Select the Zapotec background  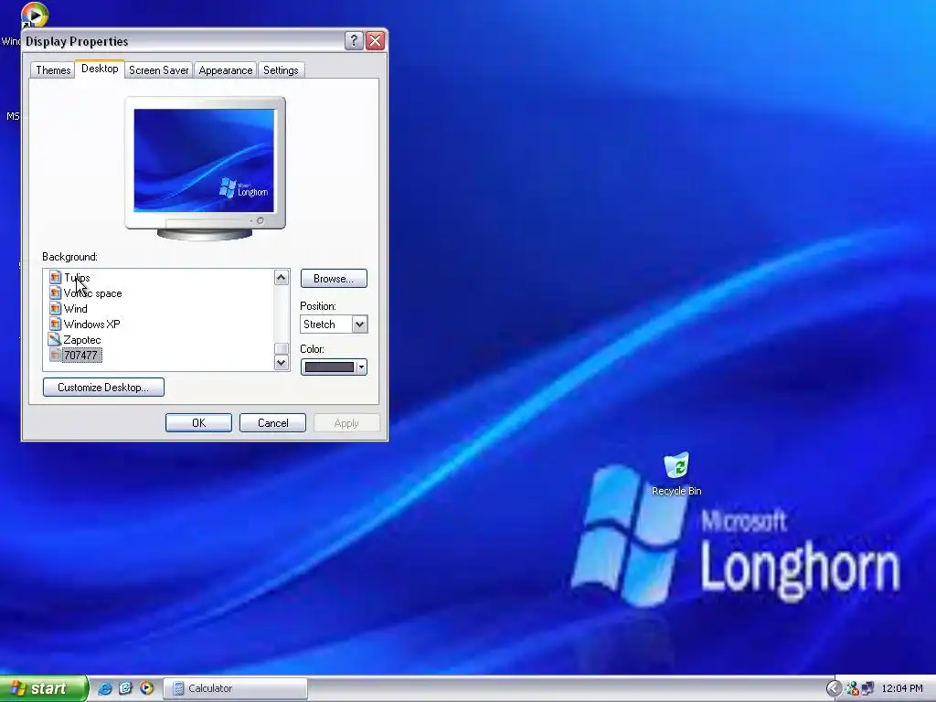click(x=81, y=340)
